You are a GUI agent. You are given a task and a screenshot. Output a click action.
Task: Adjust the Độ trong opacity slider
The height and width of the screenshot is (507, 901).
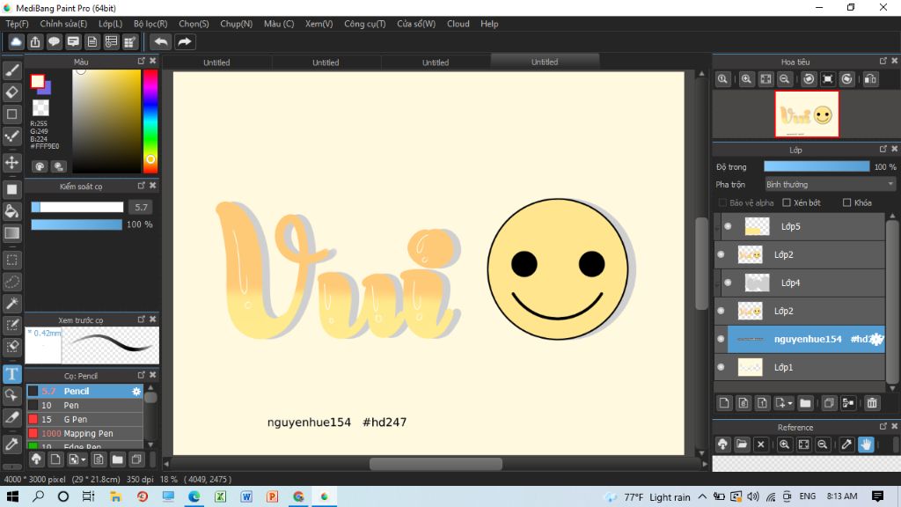816,166
